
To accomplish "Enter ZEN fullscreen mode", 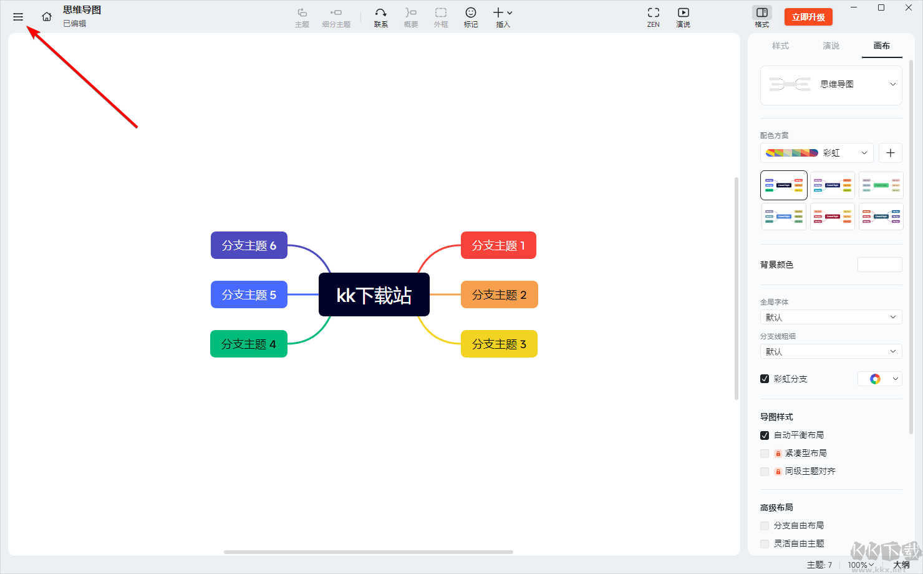I will coord(654,17).
